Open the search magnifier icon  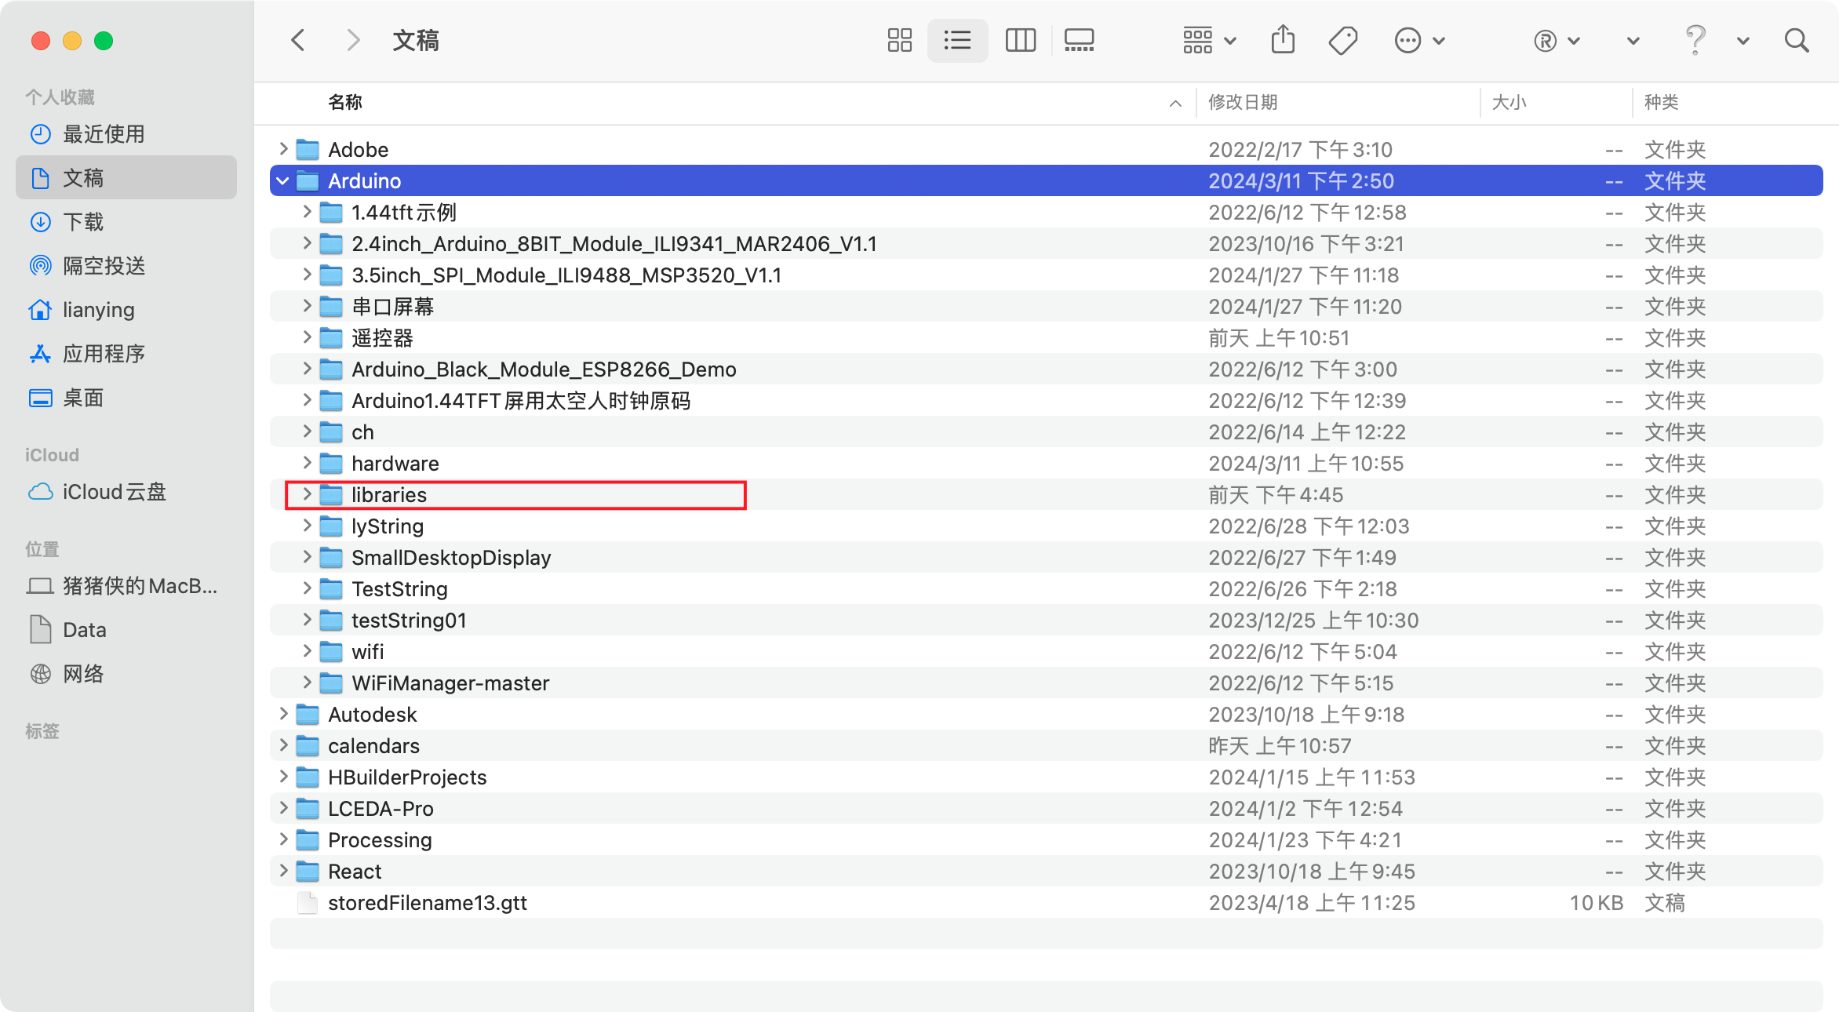[x=1796, y=40]
